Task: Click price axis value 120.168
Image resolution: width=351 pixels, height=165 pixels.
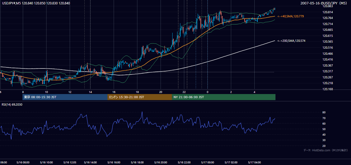Action: click(x=328, y=89)
